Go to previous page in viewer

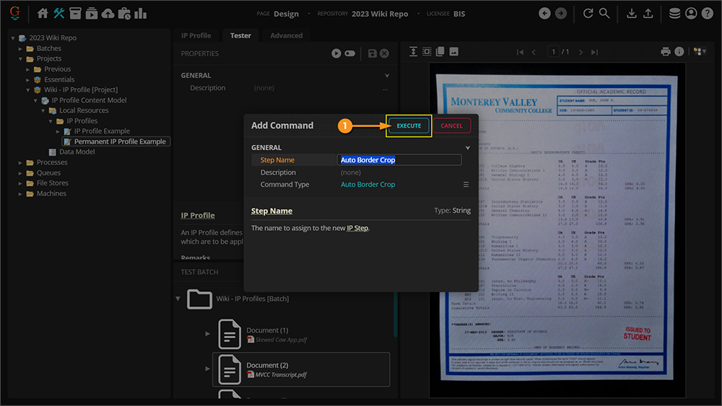coord(534,52)
